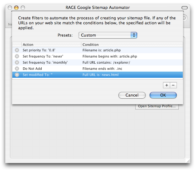Remove the 'Set priority To: 0.8' filter

pyautogui.click(x=17, y=50)
